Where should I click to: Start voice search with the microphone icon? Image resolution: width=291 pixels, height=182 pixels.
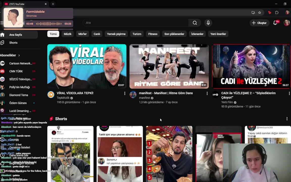(208, 23)
